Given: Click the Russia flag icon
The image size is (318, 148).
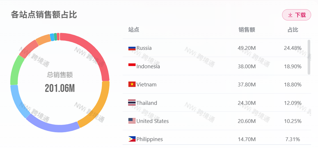Looking at the screenshot, I should pos(132,48).
